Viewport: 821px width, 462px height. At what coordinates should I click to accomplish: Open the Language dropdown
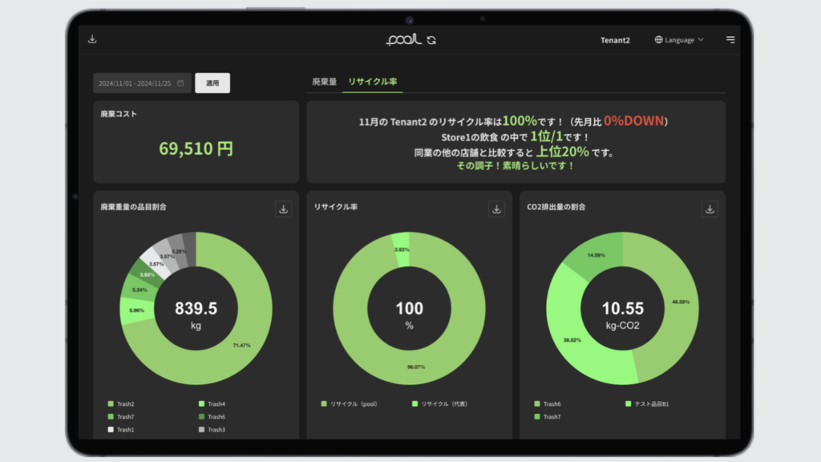[x=679, y=39]
